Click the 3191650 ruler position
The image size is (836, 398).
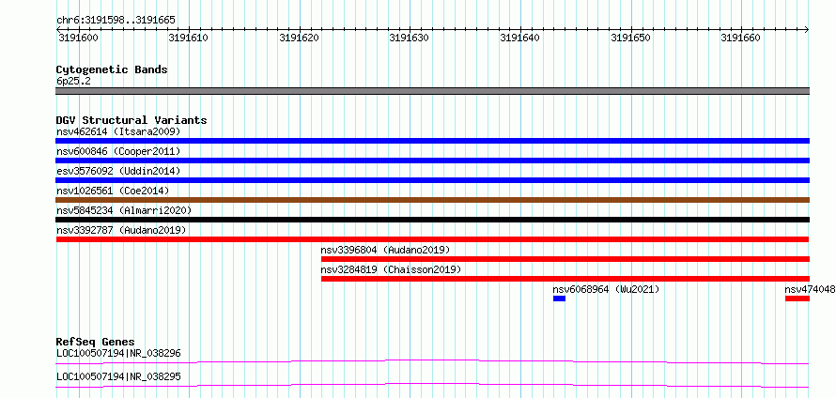tap(630, 38)
